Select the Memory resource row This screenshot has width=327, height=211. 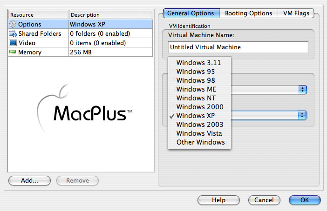click(x=81, y=52)
